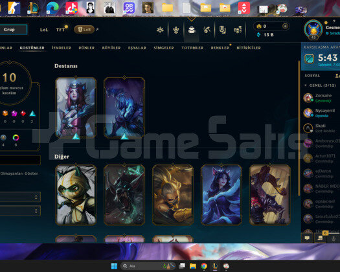340x272 pixels.
Task: Click the Grup button
Action: [14, 30]
